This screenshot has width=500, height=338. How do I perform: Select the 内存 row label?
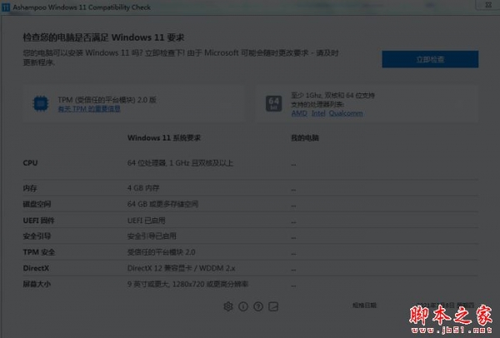tap(30, 188)
